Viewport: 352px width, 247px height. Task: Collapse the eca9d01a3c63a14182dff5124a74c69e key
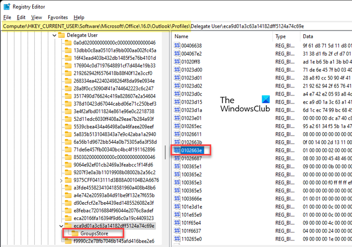(61, 226)
